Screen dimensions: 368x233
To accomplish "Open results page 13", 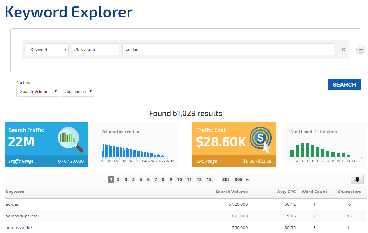I will pos(209,180).
